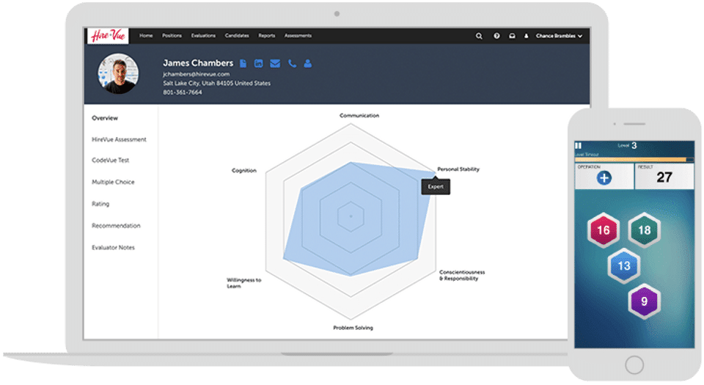This screenshot has height=385, width=704.
Task: Open the candidate document icon
Action: (x=243, y=63)
